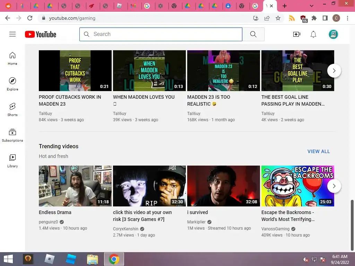Open the 32:30 Scary Games thumbnail
355x266 pixels.
pyautogui.click(x=149, y=186)
